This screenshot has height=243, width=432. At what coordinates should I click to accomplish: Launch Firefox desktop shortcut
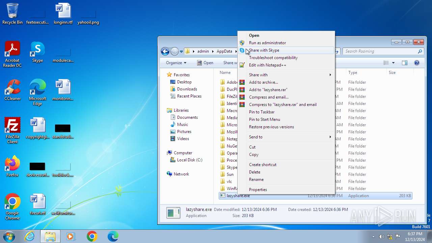[12, 166]
